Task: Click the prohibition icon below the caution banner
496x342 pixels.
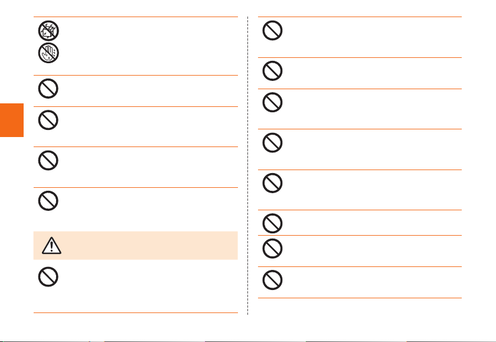Action: (x=48, y=277)
